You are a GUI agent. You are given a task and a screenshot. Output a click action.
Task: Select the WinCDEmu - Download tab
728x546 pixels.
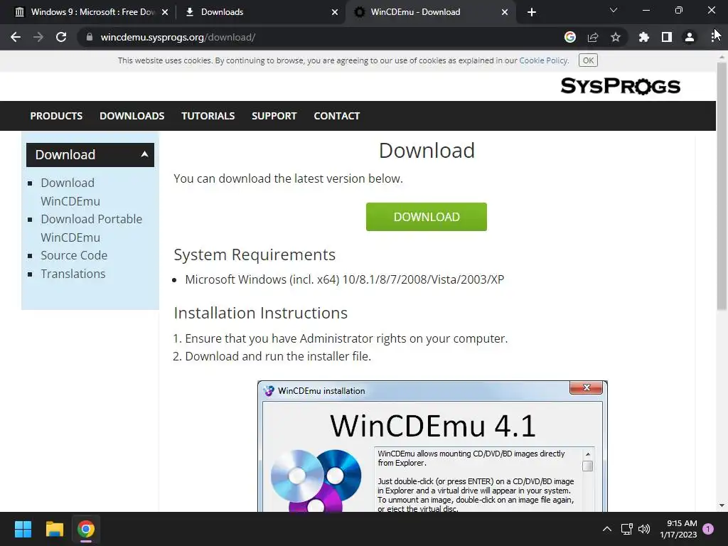430,12
